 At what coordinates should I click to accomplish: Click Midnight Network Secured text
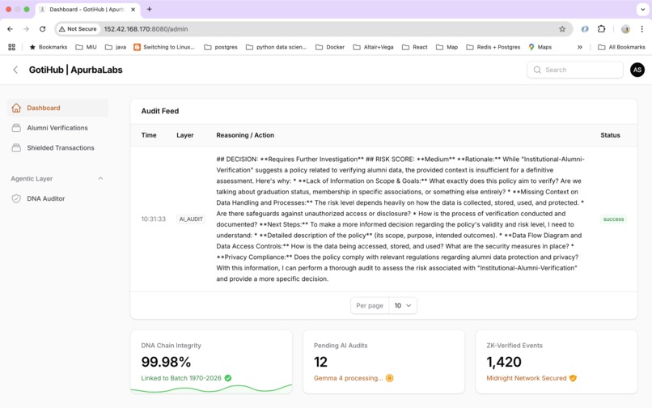coord(527,378)
